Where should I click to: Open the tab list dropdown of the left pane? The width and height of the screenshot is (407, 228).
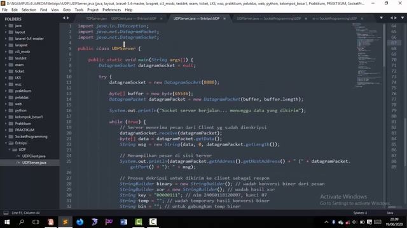click(381, 18)
